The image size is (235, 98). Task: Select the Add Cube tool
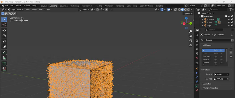[4, 64]
